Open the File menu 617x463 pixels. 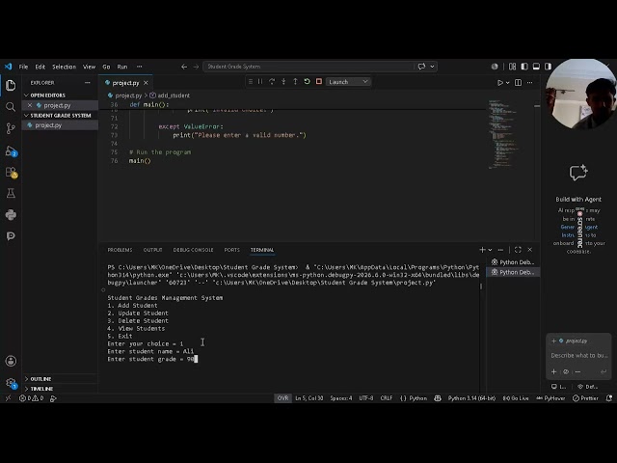23,67
